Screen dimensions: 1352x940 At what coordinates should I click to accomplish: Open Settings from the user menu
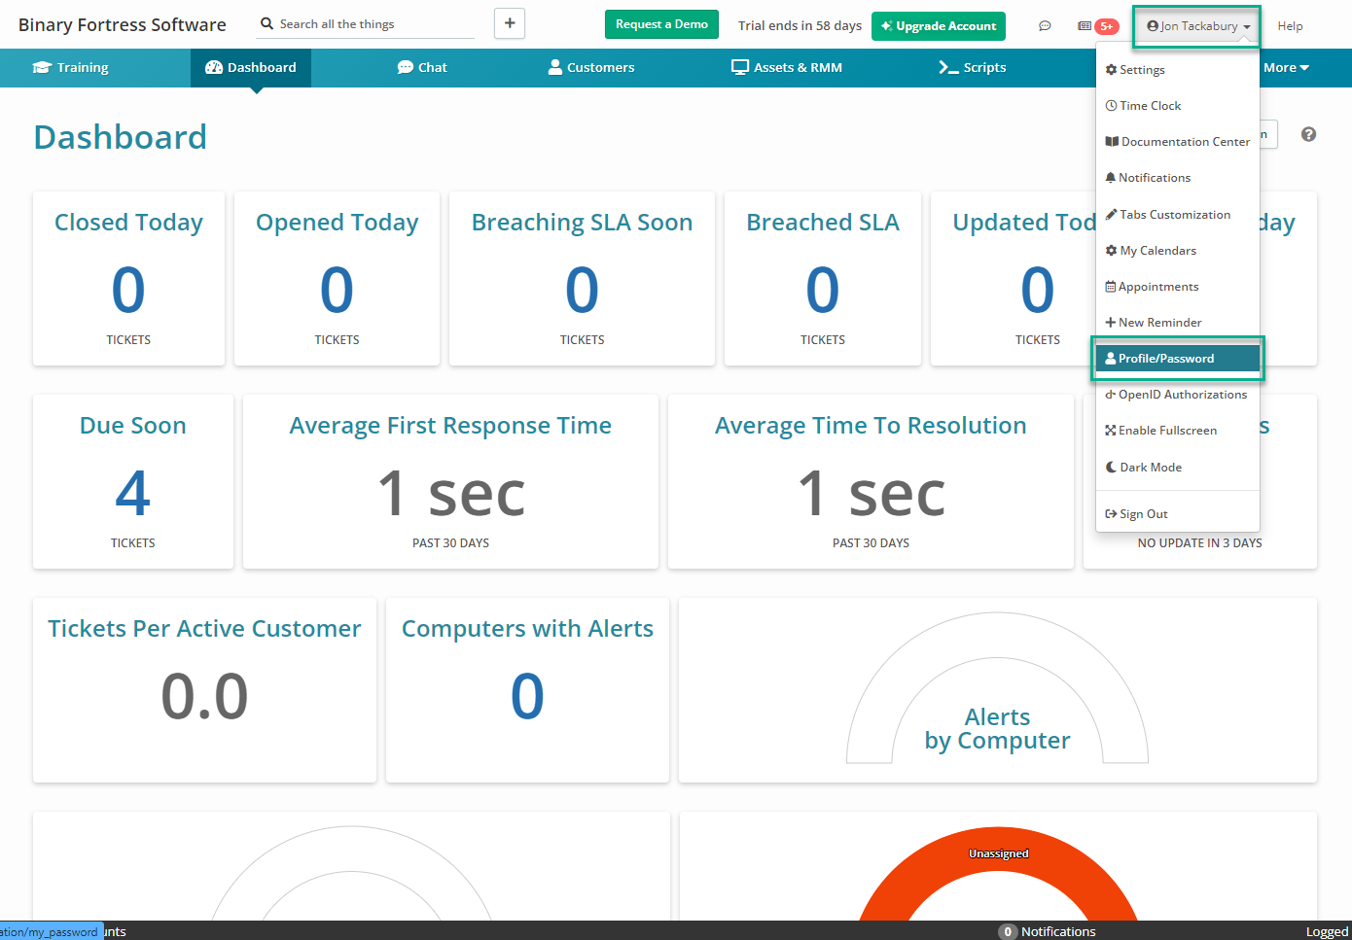1136,69
